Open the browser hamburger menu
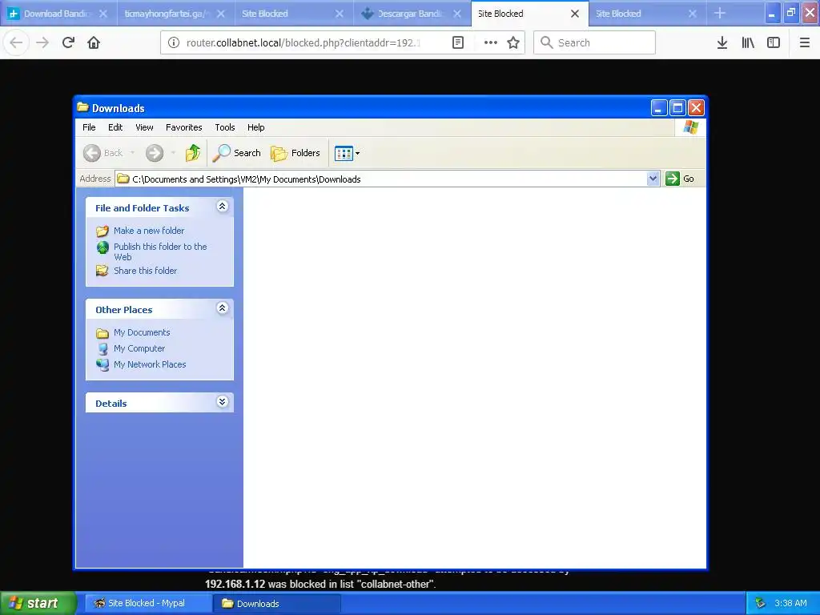The height and width of the screenshot is (615, 820). (805, 42)
